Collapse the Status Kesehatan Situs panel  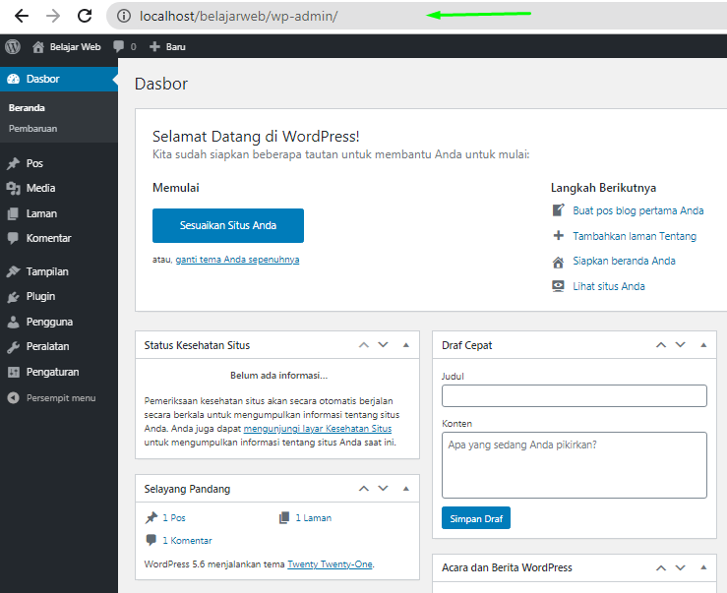pyautogui.click(x=406, y=345)
